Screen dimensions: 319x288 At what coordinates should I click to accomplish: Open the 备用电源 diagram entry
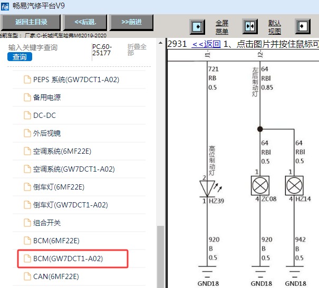coord(47,97)
